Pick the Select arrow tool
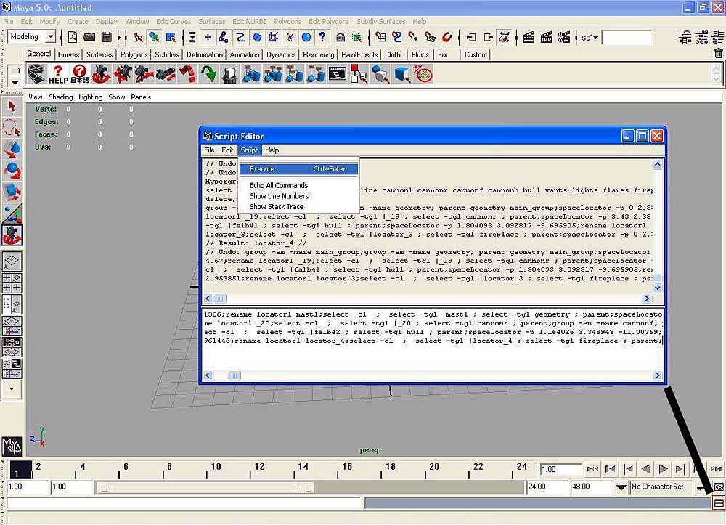Image resolution: width=726 pixels, height=525 pixels. click(12, 107)
